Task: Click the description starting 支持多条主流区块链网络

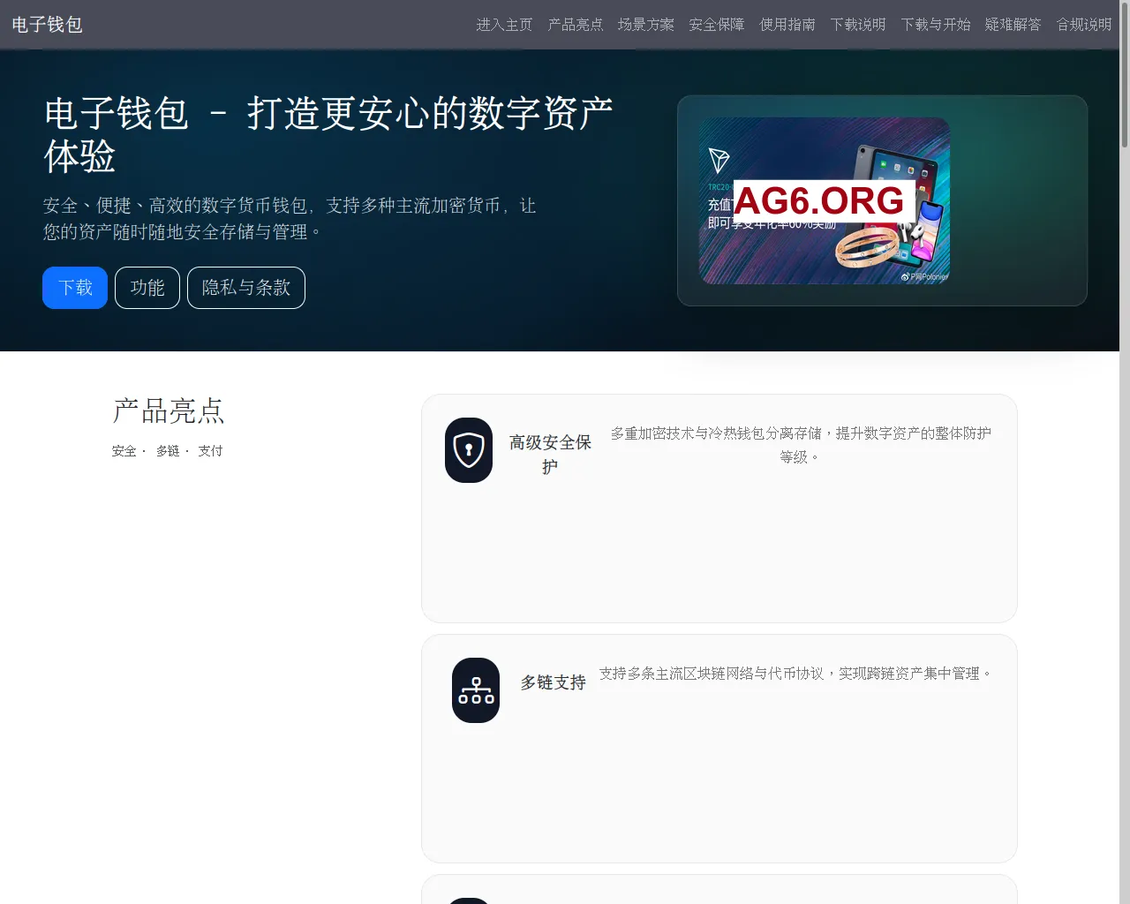Action: [x=796, y=674]
